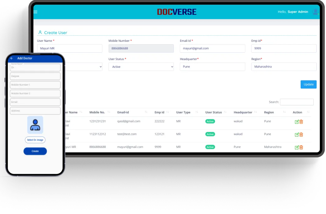The image size is (326, 214).
Task: Click the Update button
Action: tap(309, 85)
